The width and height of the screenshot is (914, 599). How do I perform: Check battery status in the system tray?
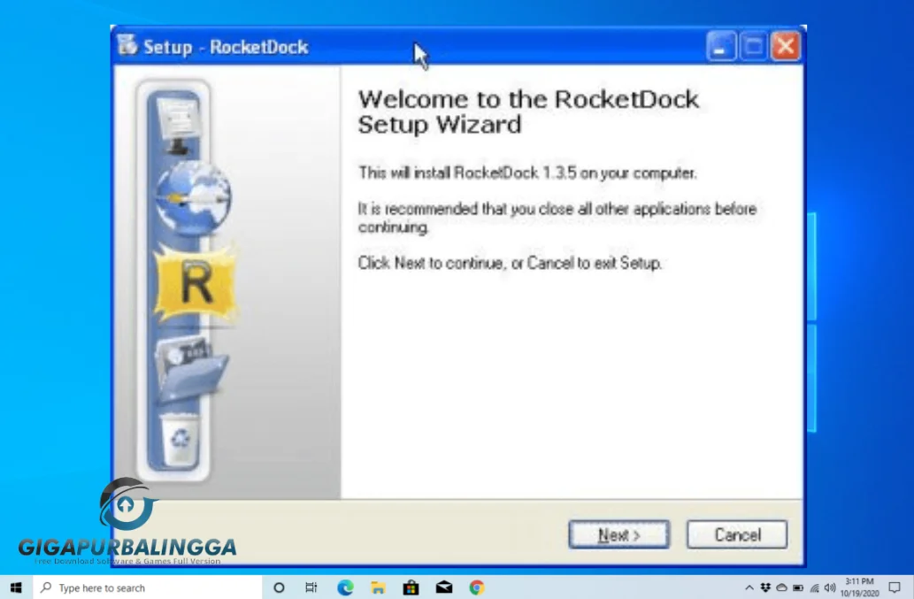(x=798, y=587)
